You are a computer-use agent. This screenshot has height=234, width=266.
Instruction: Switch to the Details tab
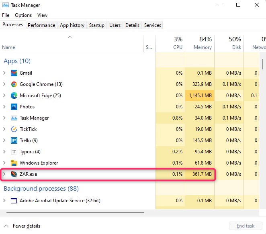coord(132,25)
